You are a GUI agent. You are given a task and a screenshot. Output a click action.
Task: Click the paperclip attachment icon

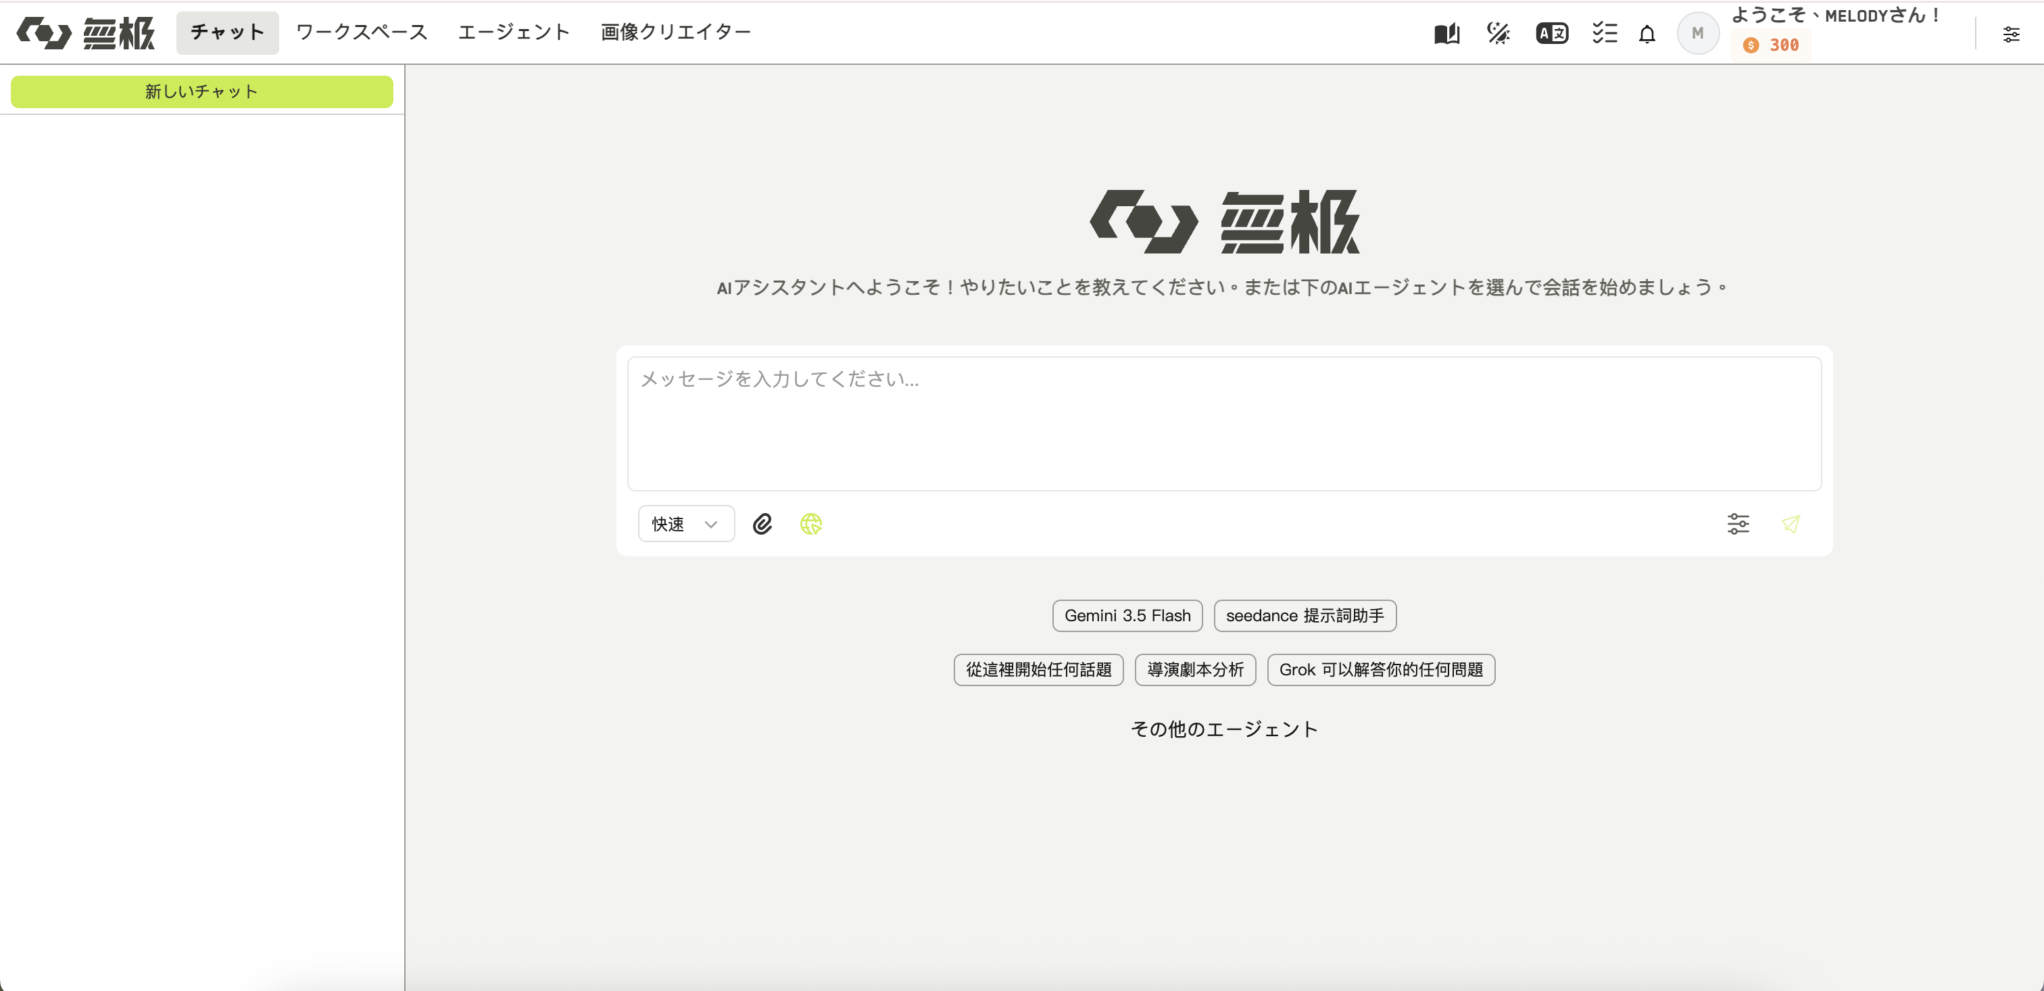pos(762,524)
